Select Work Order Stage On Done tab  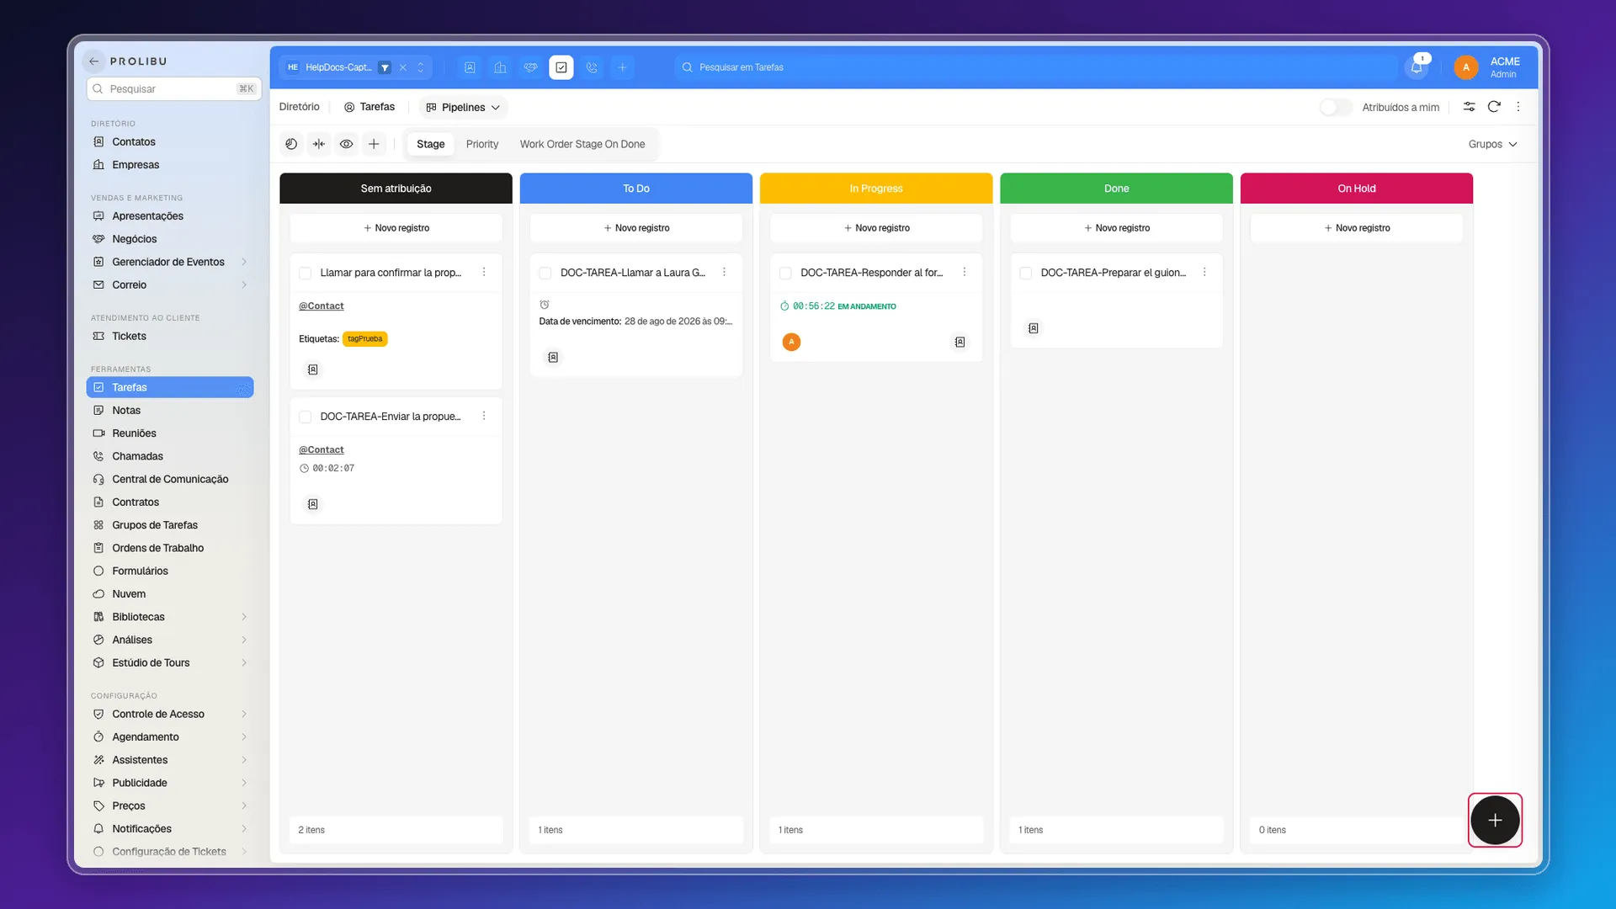click(x=582, y=144)
